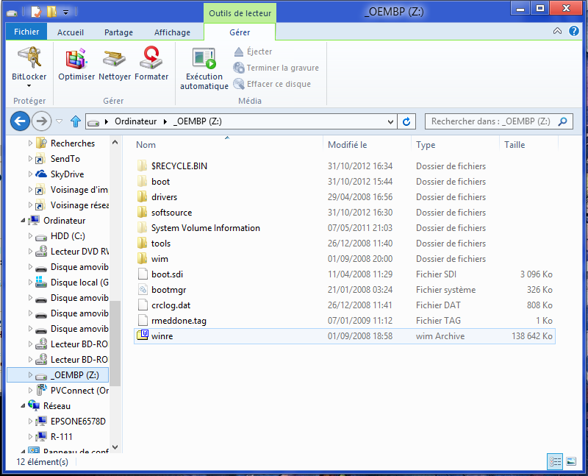Screen dimensions: 588x476
Task: Switch to the Affichage ribbon tab
Action: point(172,32)
